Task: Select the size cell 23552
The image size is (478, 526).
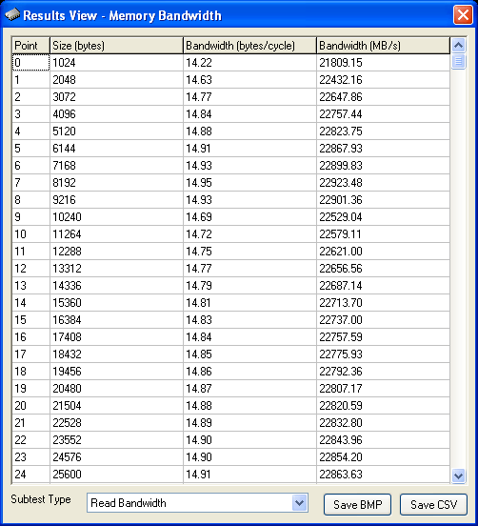Action: click(x=116, y=440)
